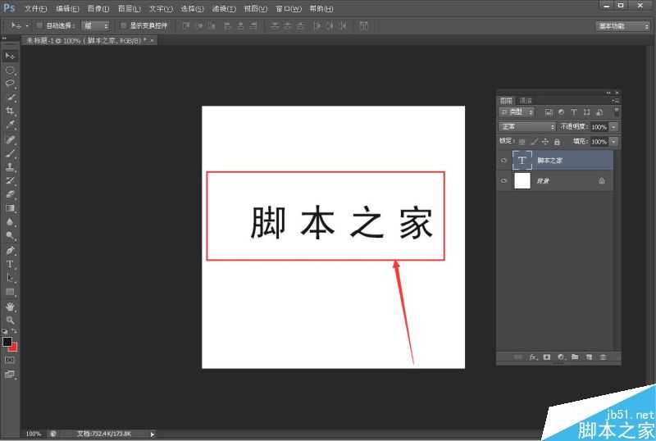Switch to the 通道 tab

[x=525, y=101]
